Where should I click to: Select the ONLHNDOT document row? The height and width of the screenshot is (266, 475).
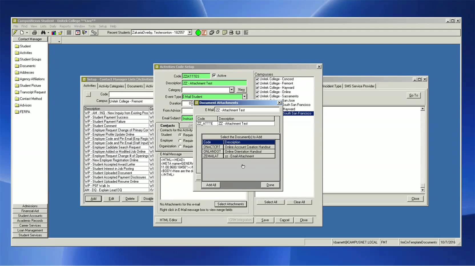point(239,152)
